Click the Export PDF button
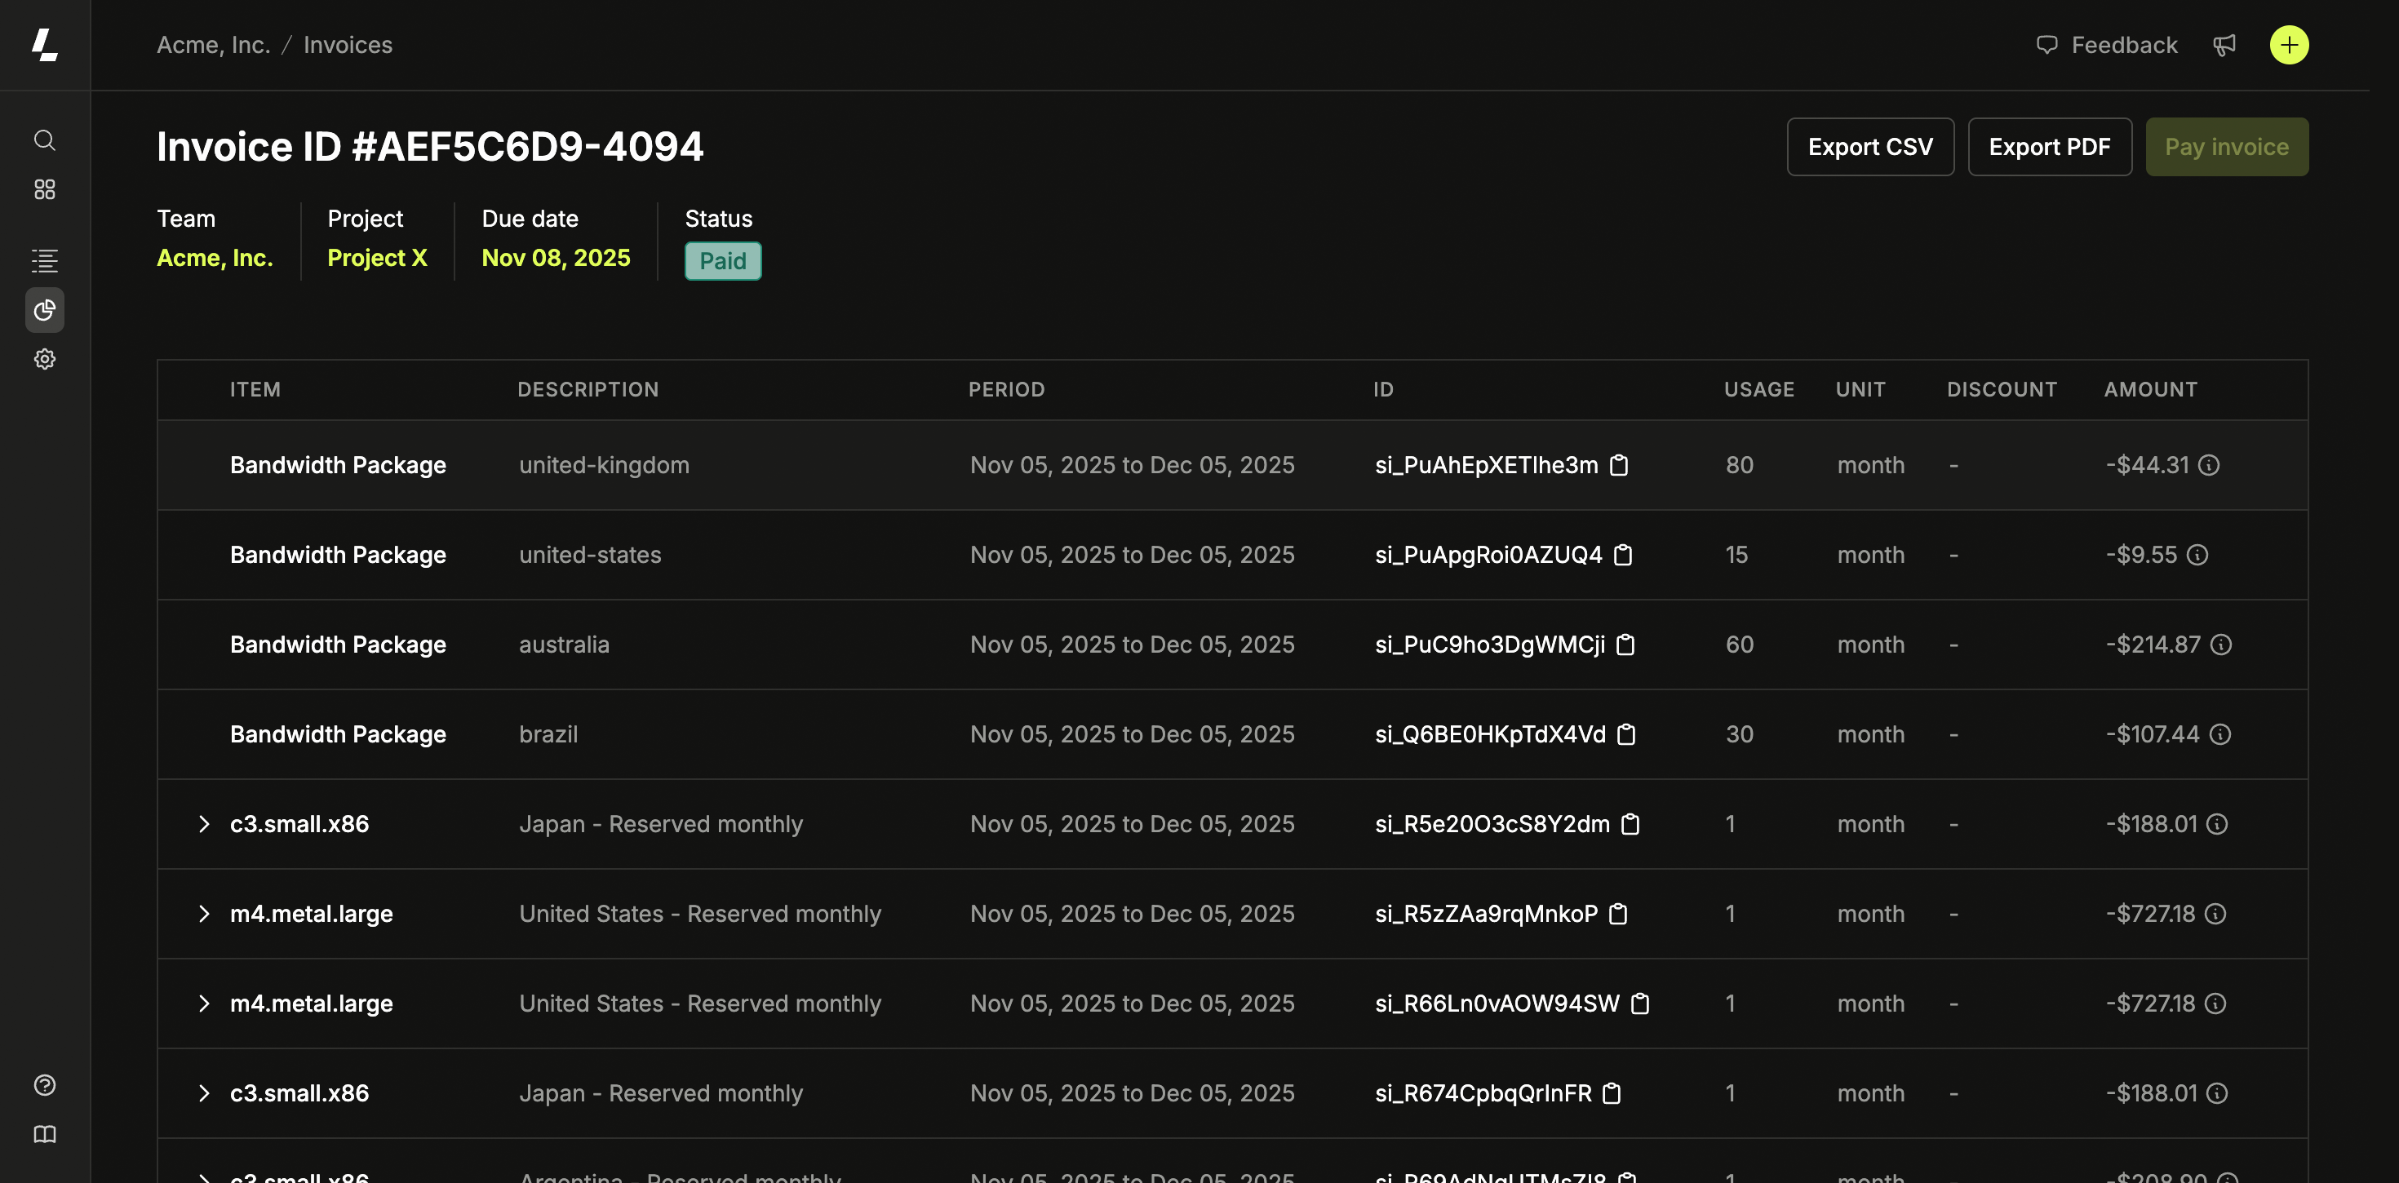 (2049, 147)
